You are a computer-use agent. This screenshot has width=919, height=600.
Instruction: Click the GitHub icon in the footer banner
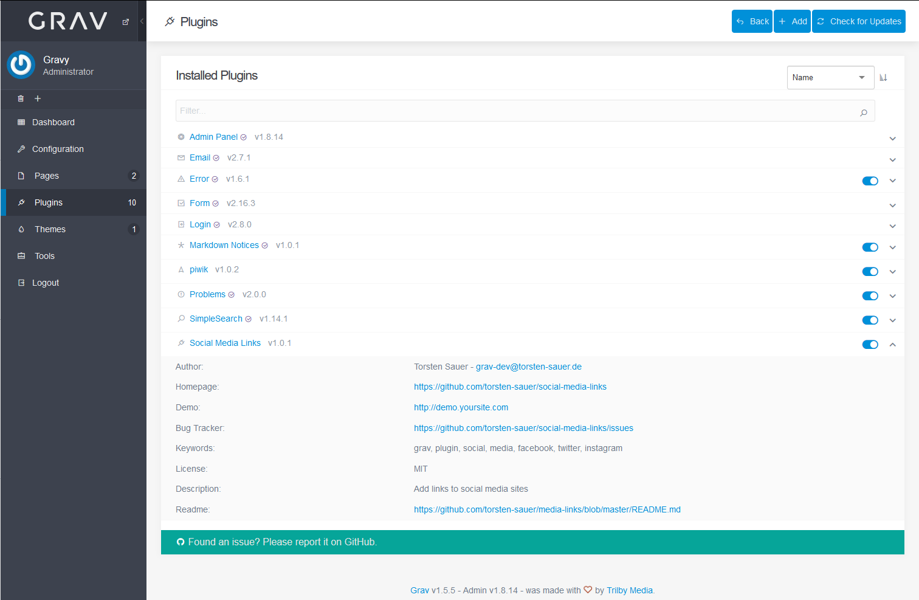pos(181,542)
